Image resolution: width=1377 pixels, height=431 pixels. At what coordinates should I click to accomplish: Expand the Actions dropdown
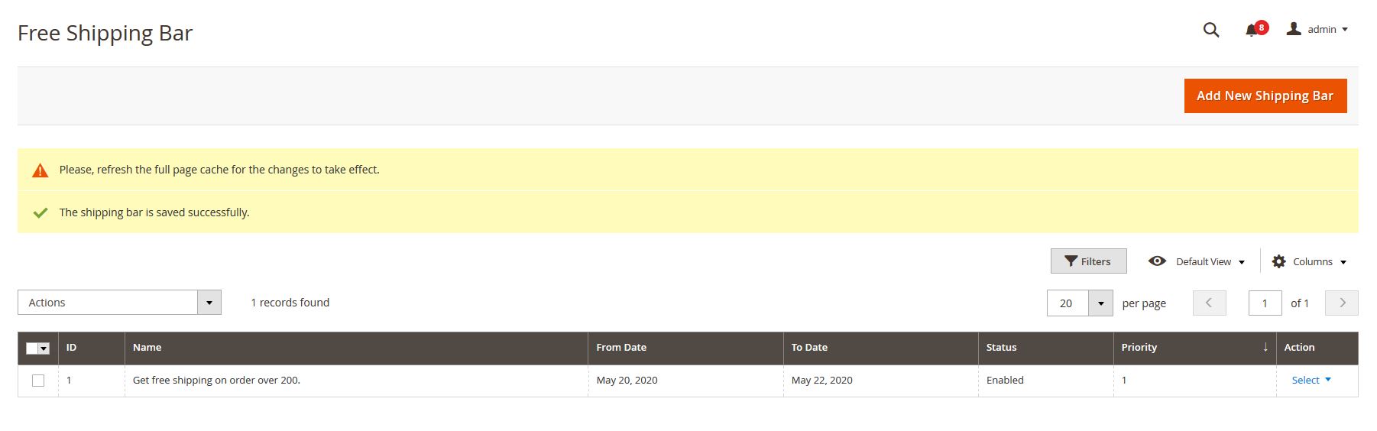(209, 303)
